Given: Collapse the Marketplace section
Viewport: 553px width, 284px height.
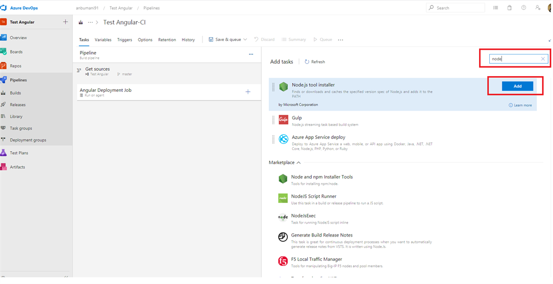Looking at the screenshot, I should [299, 163].
